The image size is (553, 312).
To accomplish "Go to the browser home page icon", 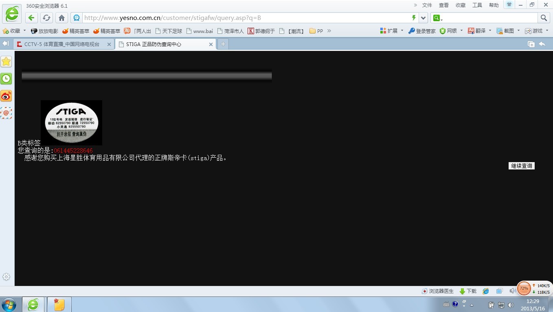I will (61, 18).
